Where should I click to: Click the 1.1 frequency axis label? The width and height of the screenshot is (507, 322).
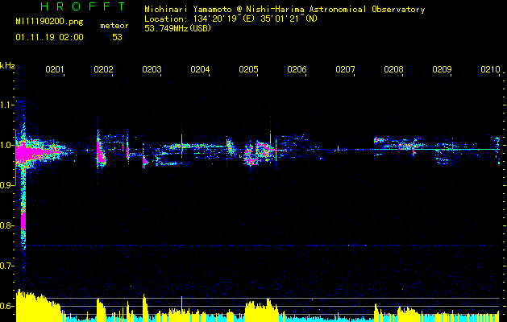point(6,105)
